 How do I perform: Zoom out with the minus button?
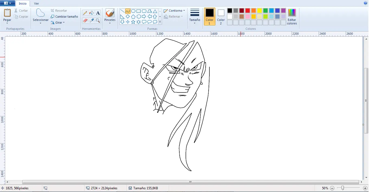point(332,188)
